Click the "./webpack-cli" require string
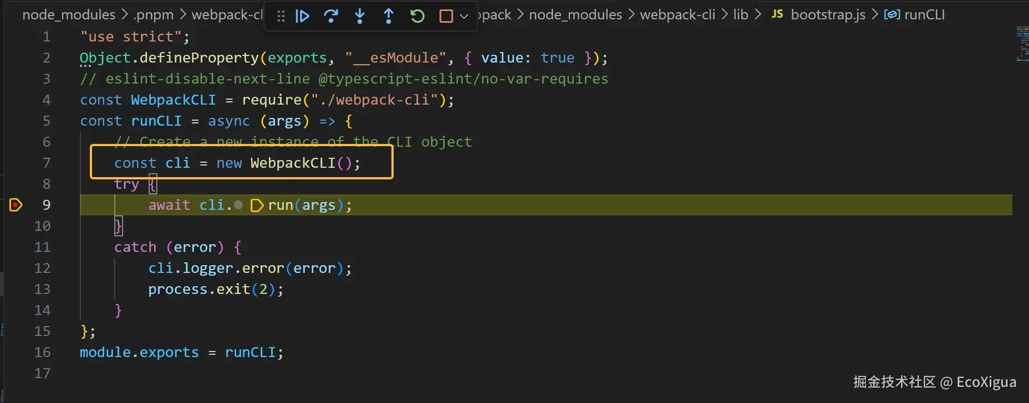The width and height of the screenshot is (1029, 403). [x=375, y=100]
